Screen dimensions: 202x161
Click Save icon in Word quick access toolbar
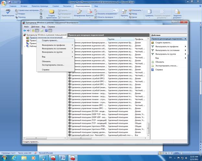(10, 2)
